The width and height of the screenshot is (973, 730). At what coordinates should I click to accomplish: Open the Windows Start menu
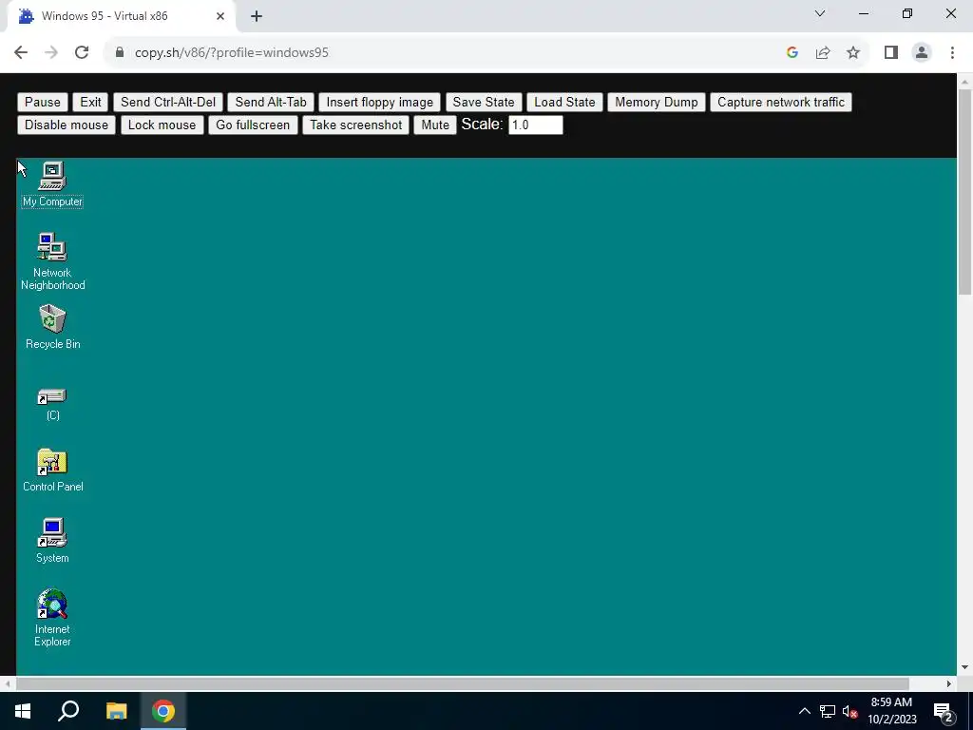(23, 711)
